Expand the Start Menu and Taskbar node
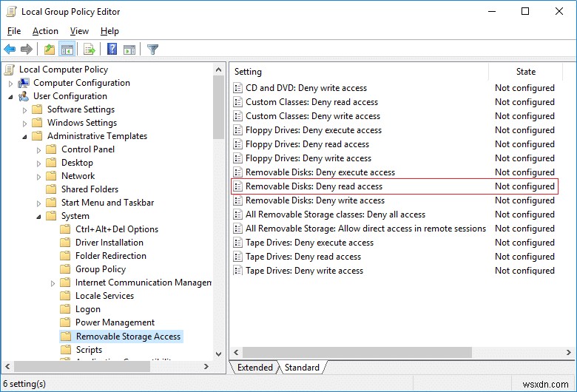 38,203
